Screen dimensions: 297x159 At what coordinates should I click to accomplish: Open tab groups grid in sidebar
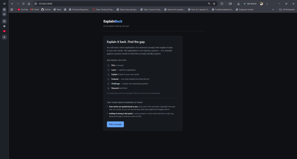(x=4, y=10)
